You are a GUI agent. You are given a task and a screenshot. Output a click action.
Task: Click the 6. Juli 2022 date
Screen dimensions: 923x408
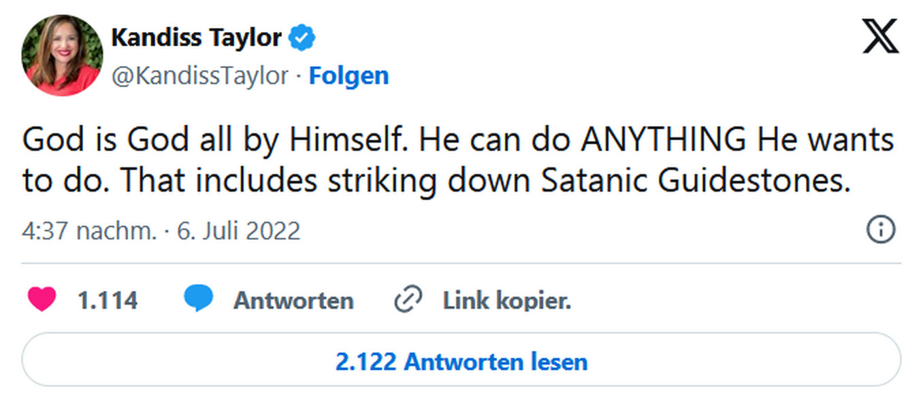[238, 231]
